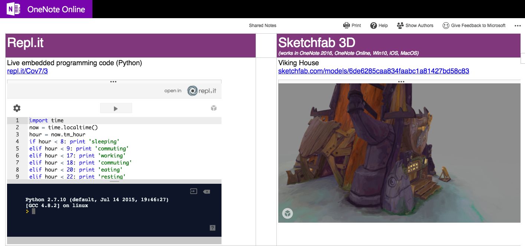Click the ellipsis handle above the repl.it embed
The height and width of the screenshot is (246, 525).
pos(114,82)
